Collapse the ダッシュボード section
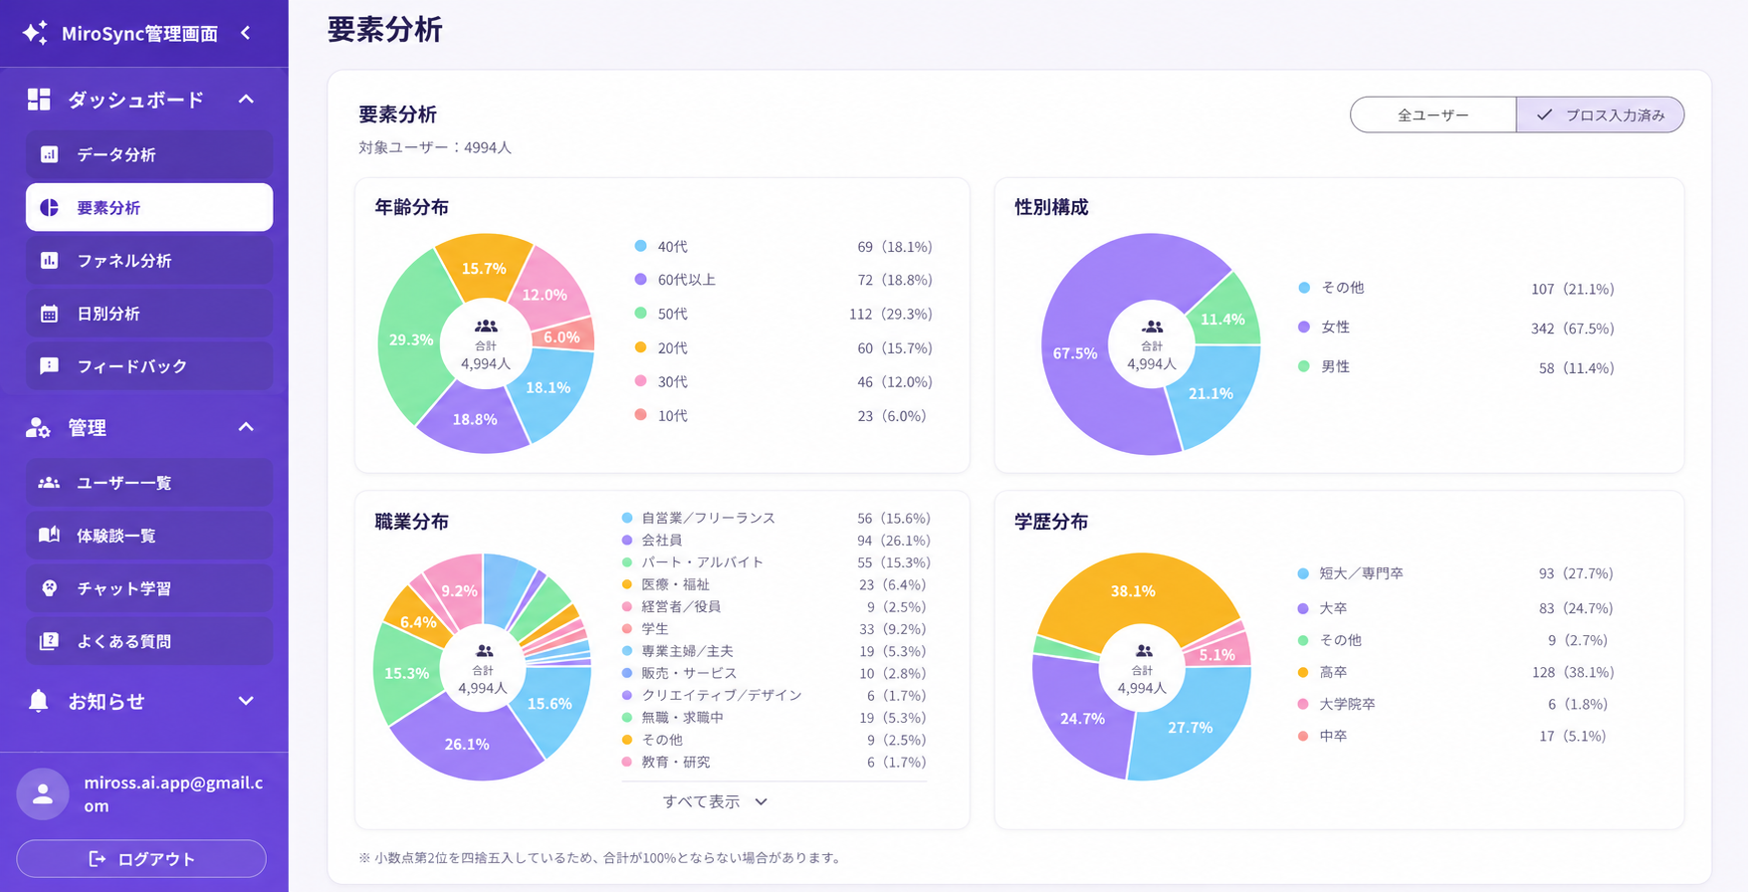1748x892 pixels. [246, 100]
